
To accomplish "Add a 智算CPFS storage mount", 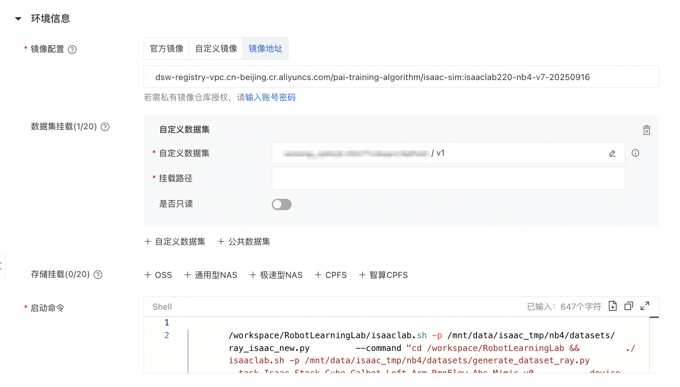I will (x=383, y=275).
